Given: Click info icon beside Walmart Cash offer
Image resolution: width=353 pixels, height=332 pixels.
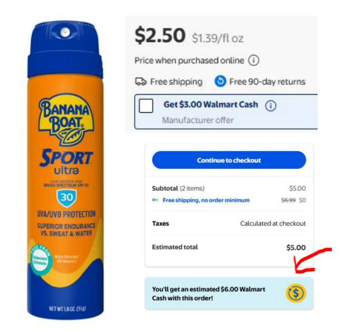Looking at the screenshot, I should [x=270, y=106].
